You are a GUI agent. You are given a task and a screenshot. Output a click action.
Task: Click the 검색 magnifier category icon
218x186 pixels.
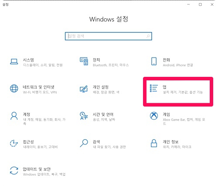(84, 143)
